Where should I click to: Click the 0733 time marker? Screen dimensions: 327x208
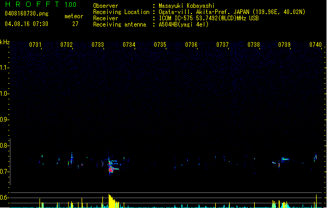pyautogui.click(x=98, y=45)
